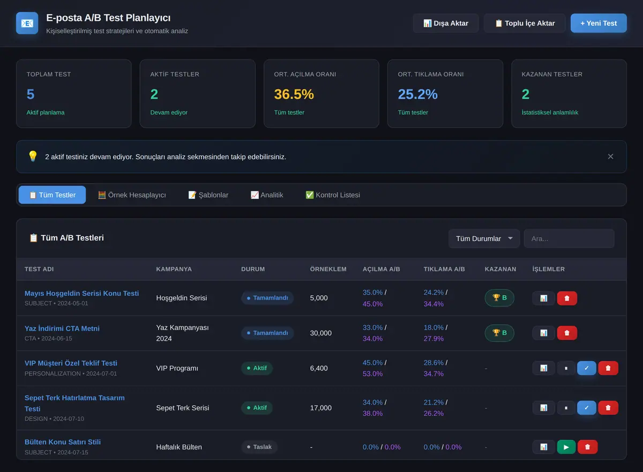View chart for Sepet Terk Hatırlatma test

tap(543, 408)
